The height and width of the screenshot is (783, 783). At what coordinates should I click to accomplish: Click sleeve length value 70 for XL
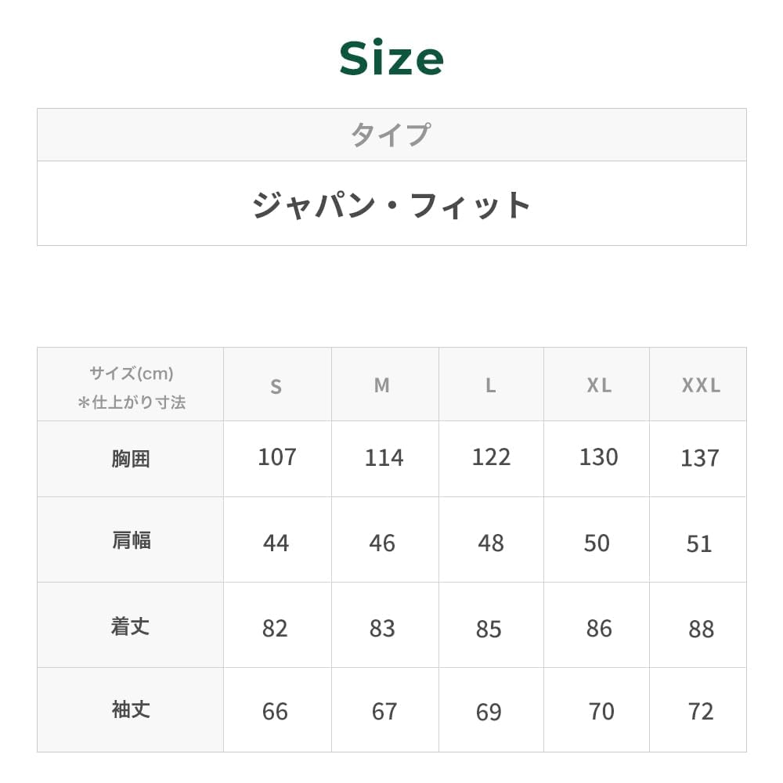(x=601, y=712)
